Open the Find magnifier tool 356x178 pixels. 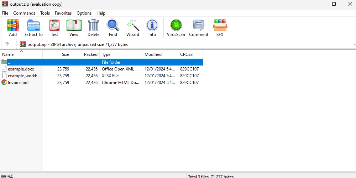point(113,28)
